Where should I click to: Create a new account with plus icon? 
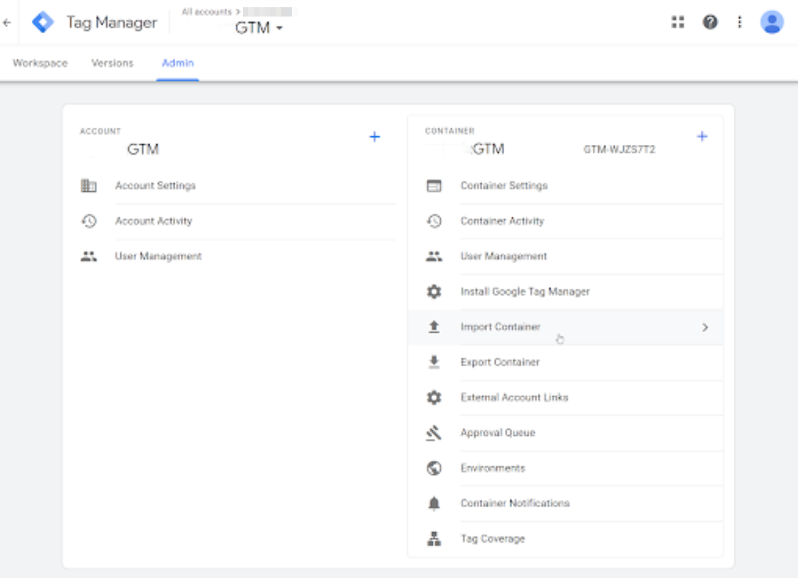pyautogui.click(x=375, y=137)
